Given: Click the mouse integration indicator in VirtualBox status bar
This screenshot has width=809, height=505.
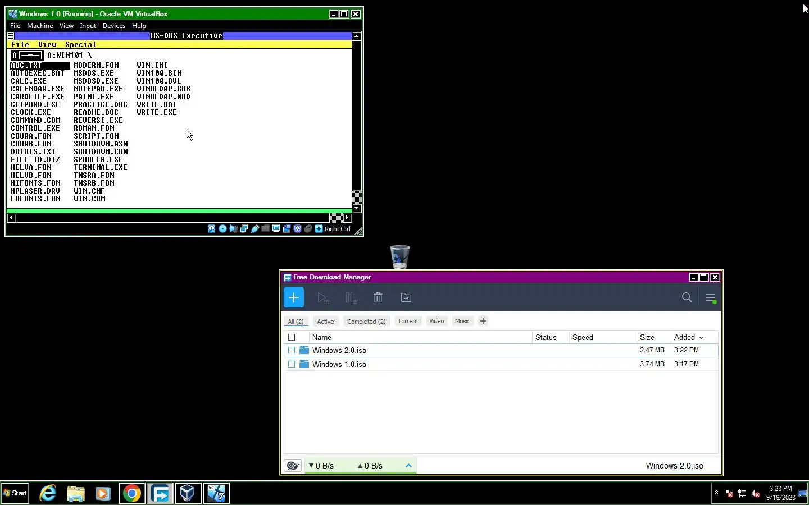Looking at the screenshot, I should pos(308,229).
